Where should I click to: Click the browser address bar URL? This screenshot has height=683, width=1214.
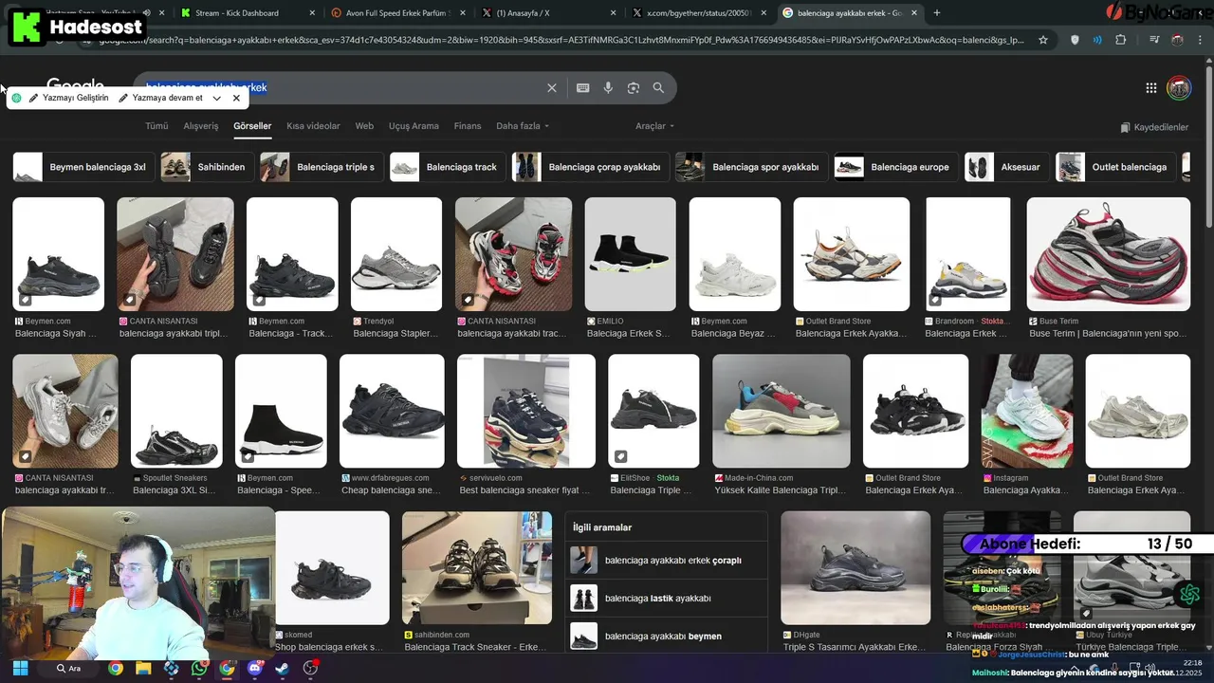tap(560, 40)
